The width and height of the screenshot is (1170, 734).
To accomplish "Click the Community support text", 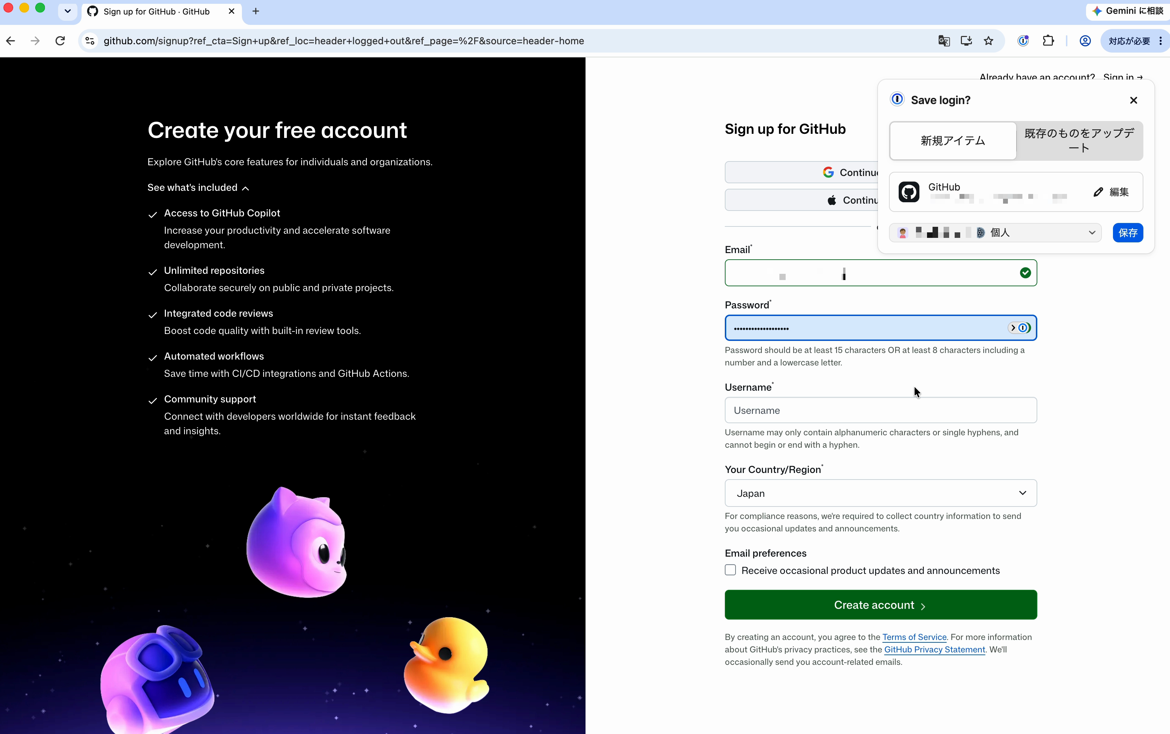I will 210,399.
